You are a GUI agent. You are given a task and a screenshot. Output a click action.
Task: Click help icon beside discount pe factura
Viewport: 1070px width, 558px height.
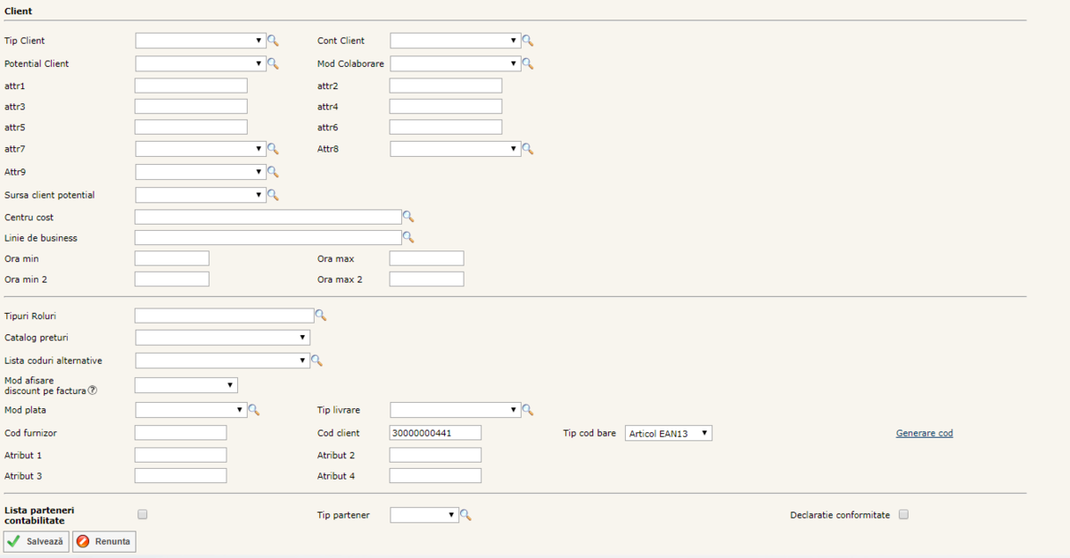click(x=93, y=390)
